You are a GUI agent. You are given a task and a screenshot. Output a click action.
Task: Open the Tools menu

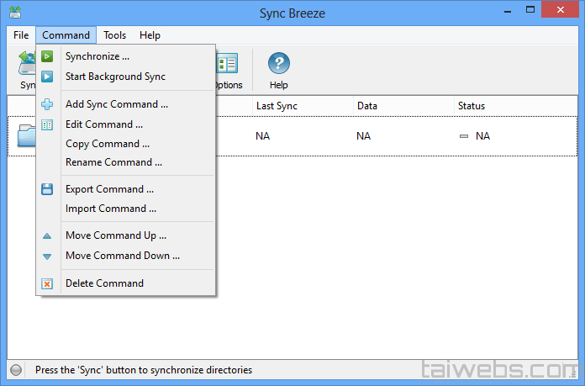pos(115,35)
